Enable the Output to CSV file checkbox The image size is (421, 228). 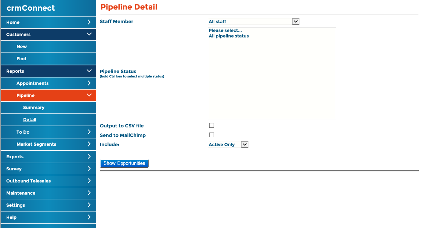point(211,126)
